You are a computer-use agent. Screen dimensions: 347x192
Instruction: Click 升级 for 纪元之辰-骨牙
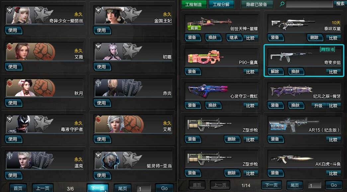318,105
